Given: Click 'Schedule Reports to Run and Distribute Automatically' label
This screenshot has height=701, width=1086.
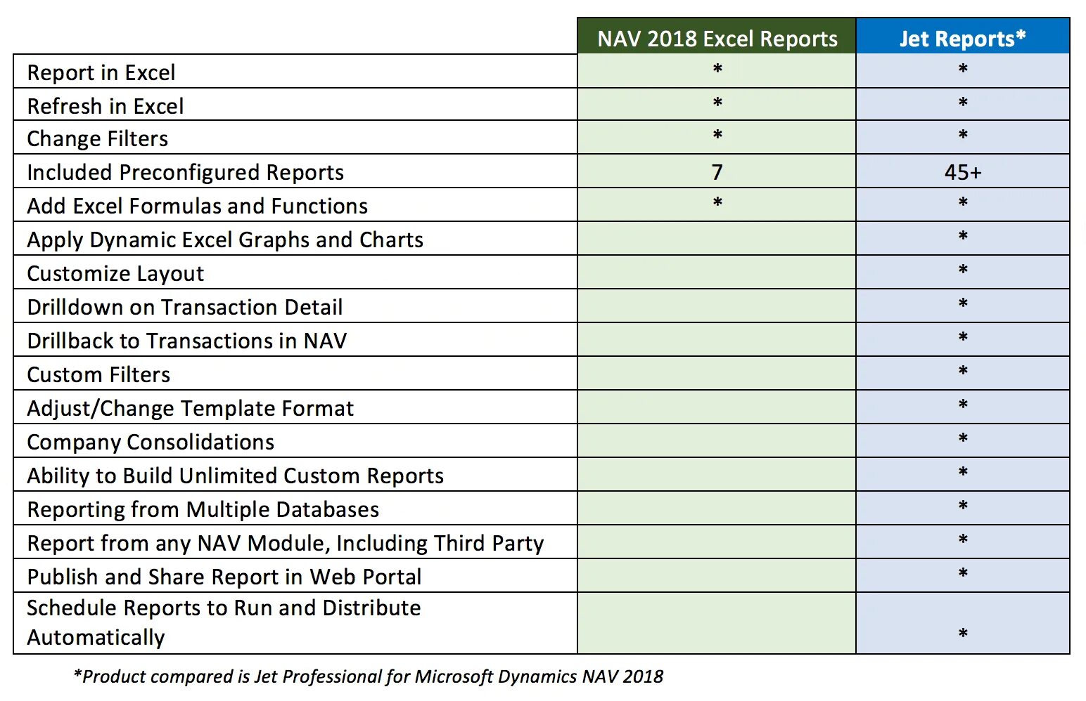Looking at the screenshot, I should tap(224, 622).
